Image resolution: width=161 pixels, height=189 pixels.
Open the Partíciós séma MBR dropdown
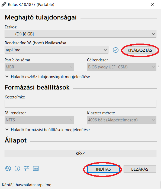click(x=39, y=67)
